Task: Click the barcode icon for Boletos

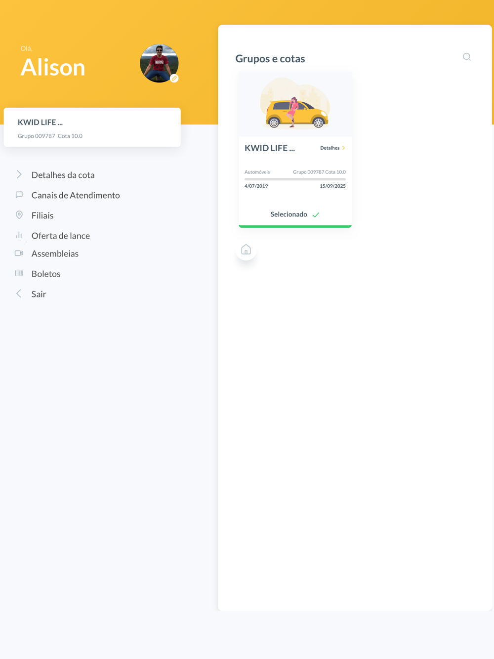Action: pyautogui.click(x=19, y=273)
